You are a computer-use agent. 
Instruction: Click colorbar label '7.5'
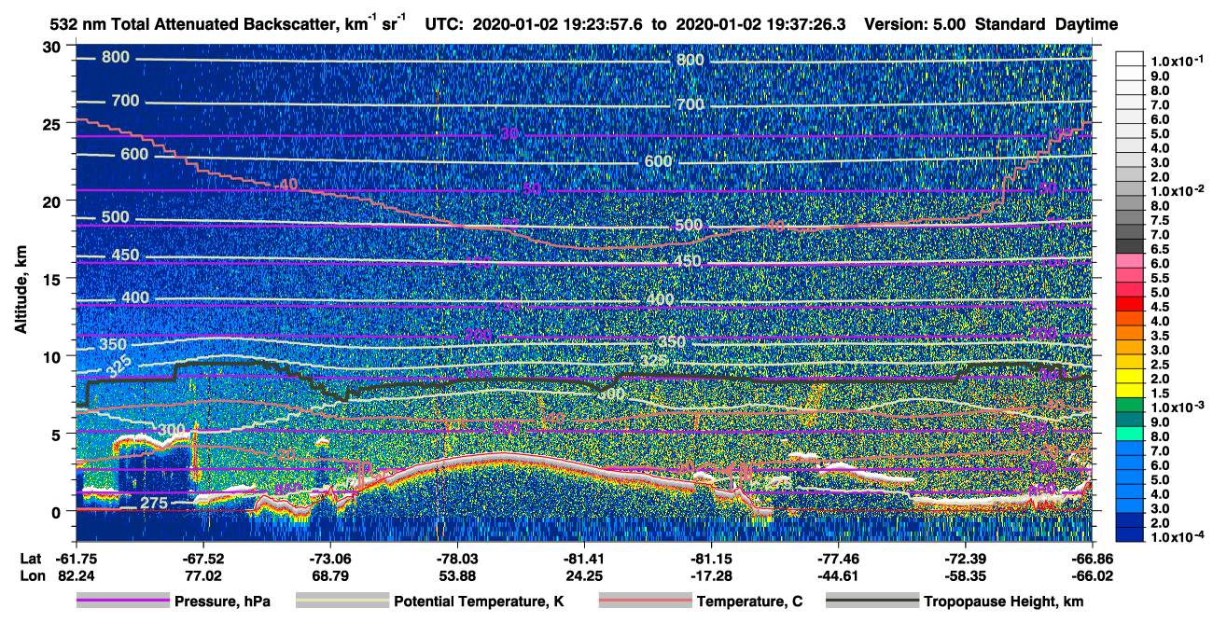(1158, 221)
